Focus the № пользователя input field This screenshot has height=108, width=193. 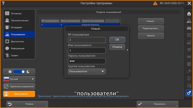pyautogui.click(x=87, y=40)
